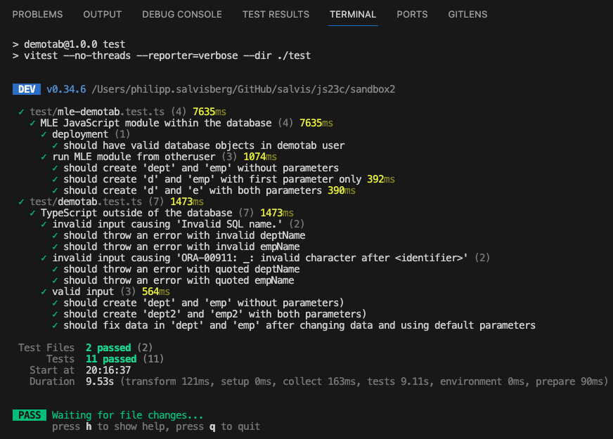This screenshot has width=613, height=439.
Task: Open the GITLENS panel tab
Action: point(467,15)
